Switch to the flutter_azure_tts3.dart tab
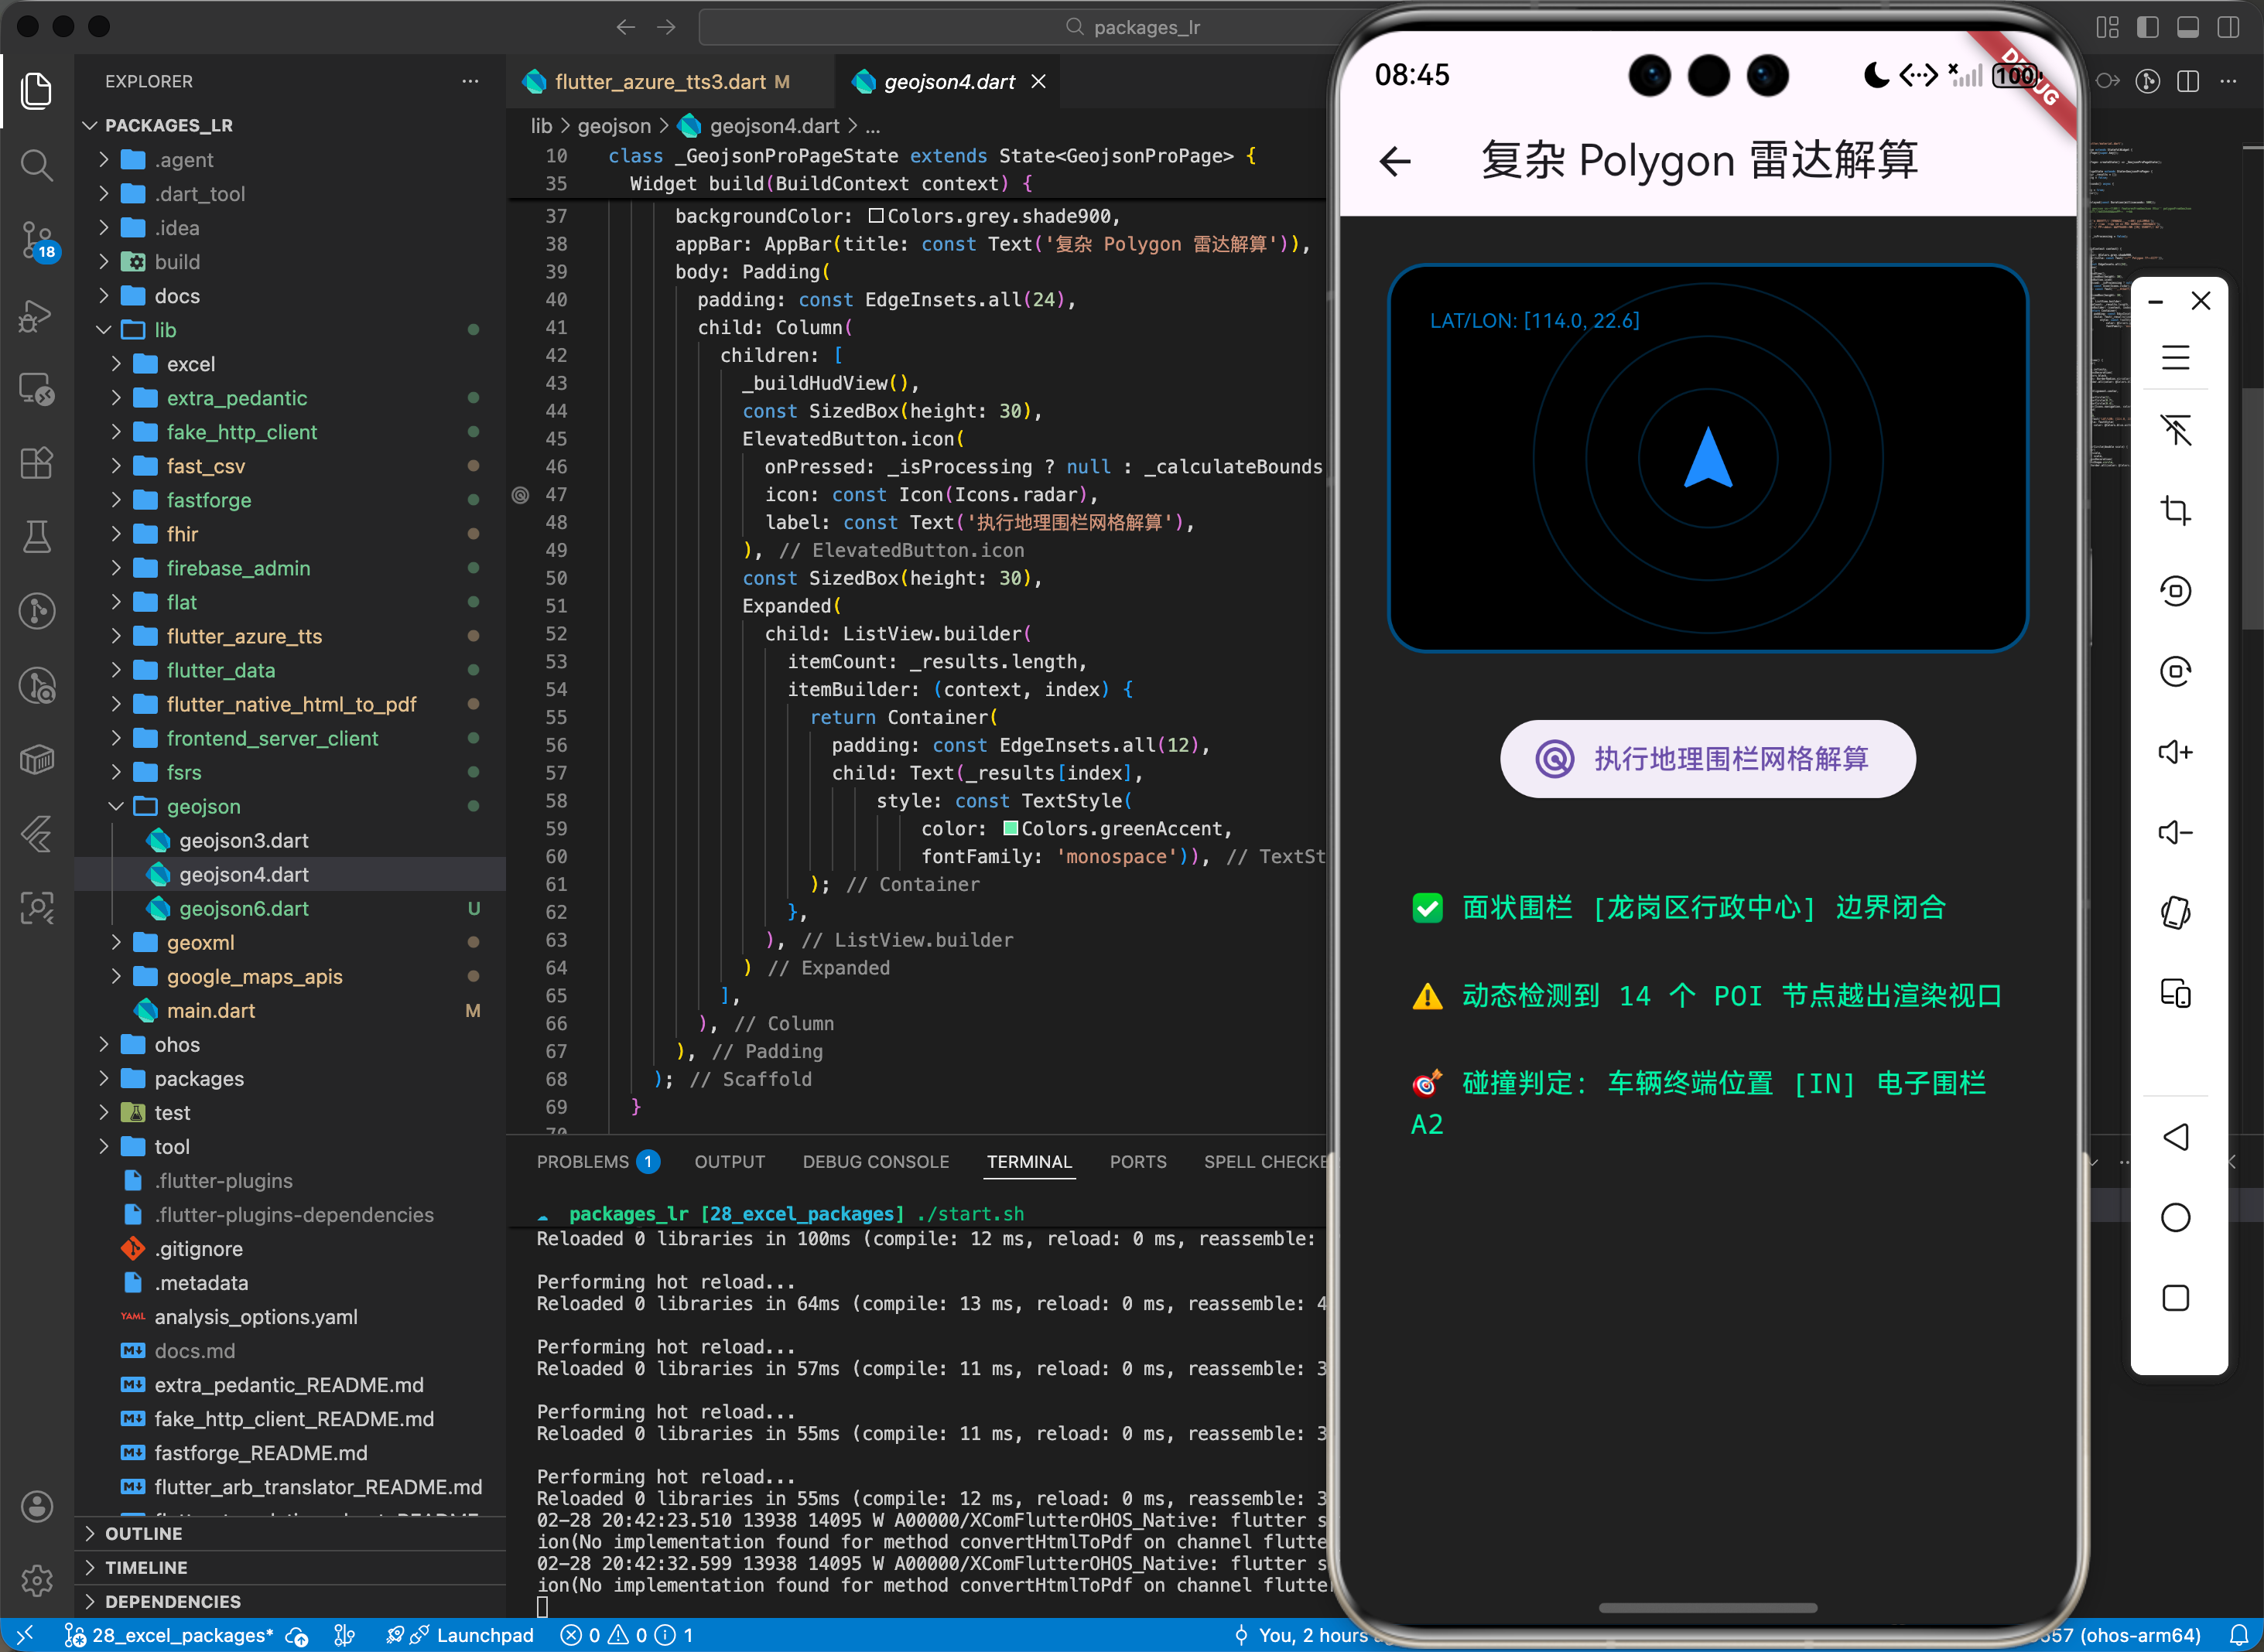2264x1652 pixels. tap(670, 81)
